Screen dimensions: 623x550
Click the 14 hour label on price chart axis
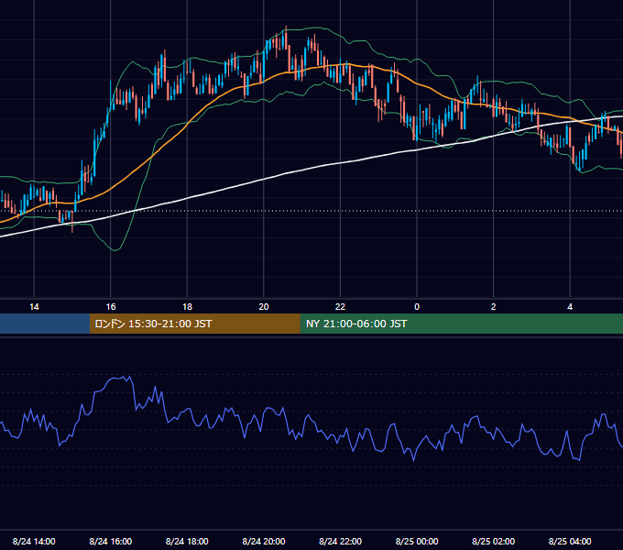(34, 307)
